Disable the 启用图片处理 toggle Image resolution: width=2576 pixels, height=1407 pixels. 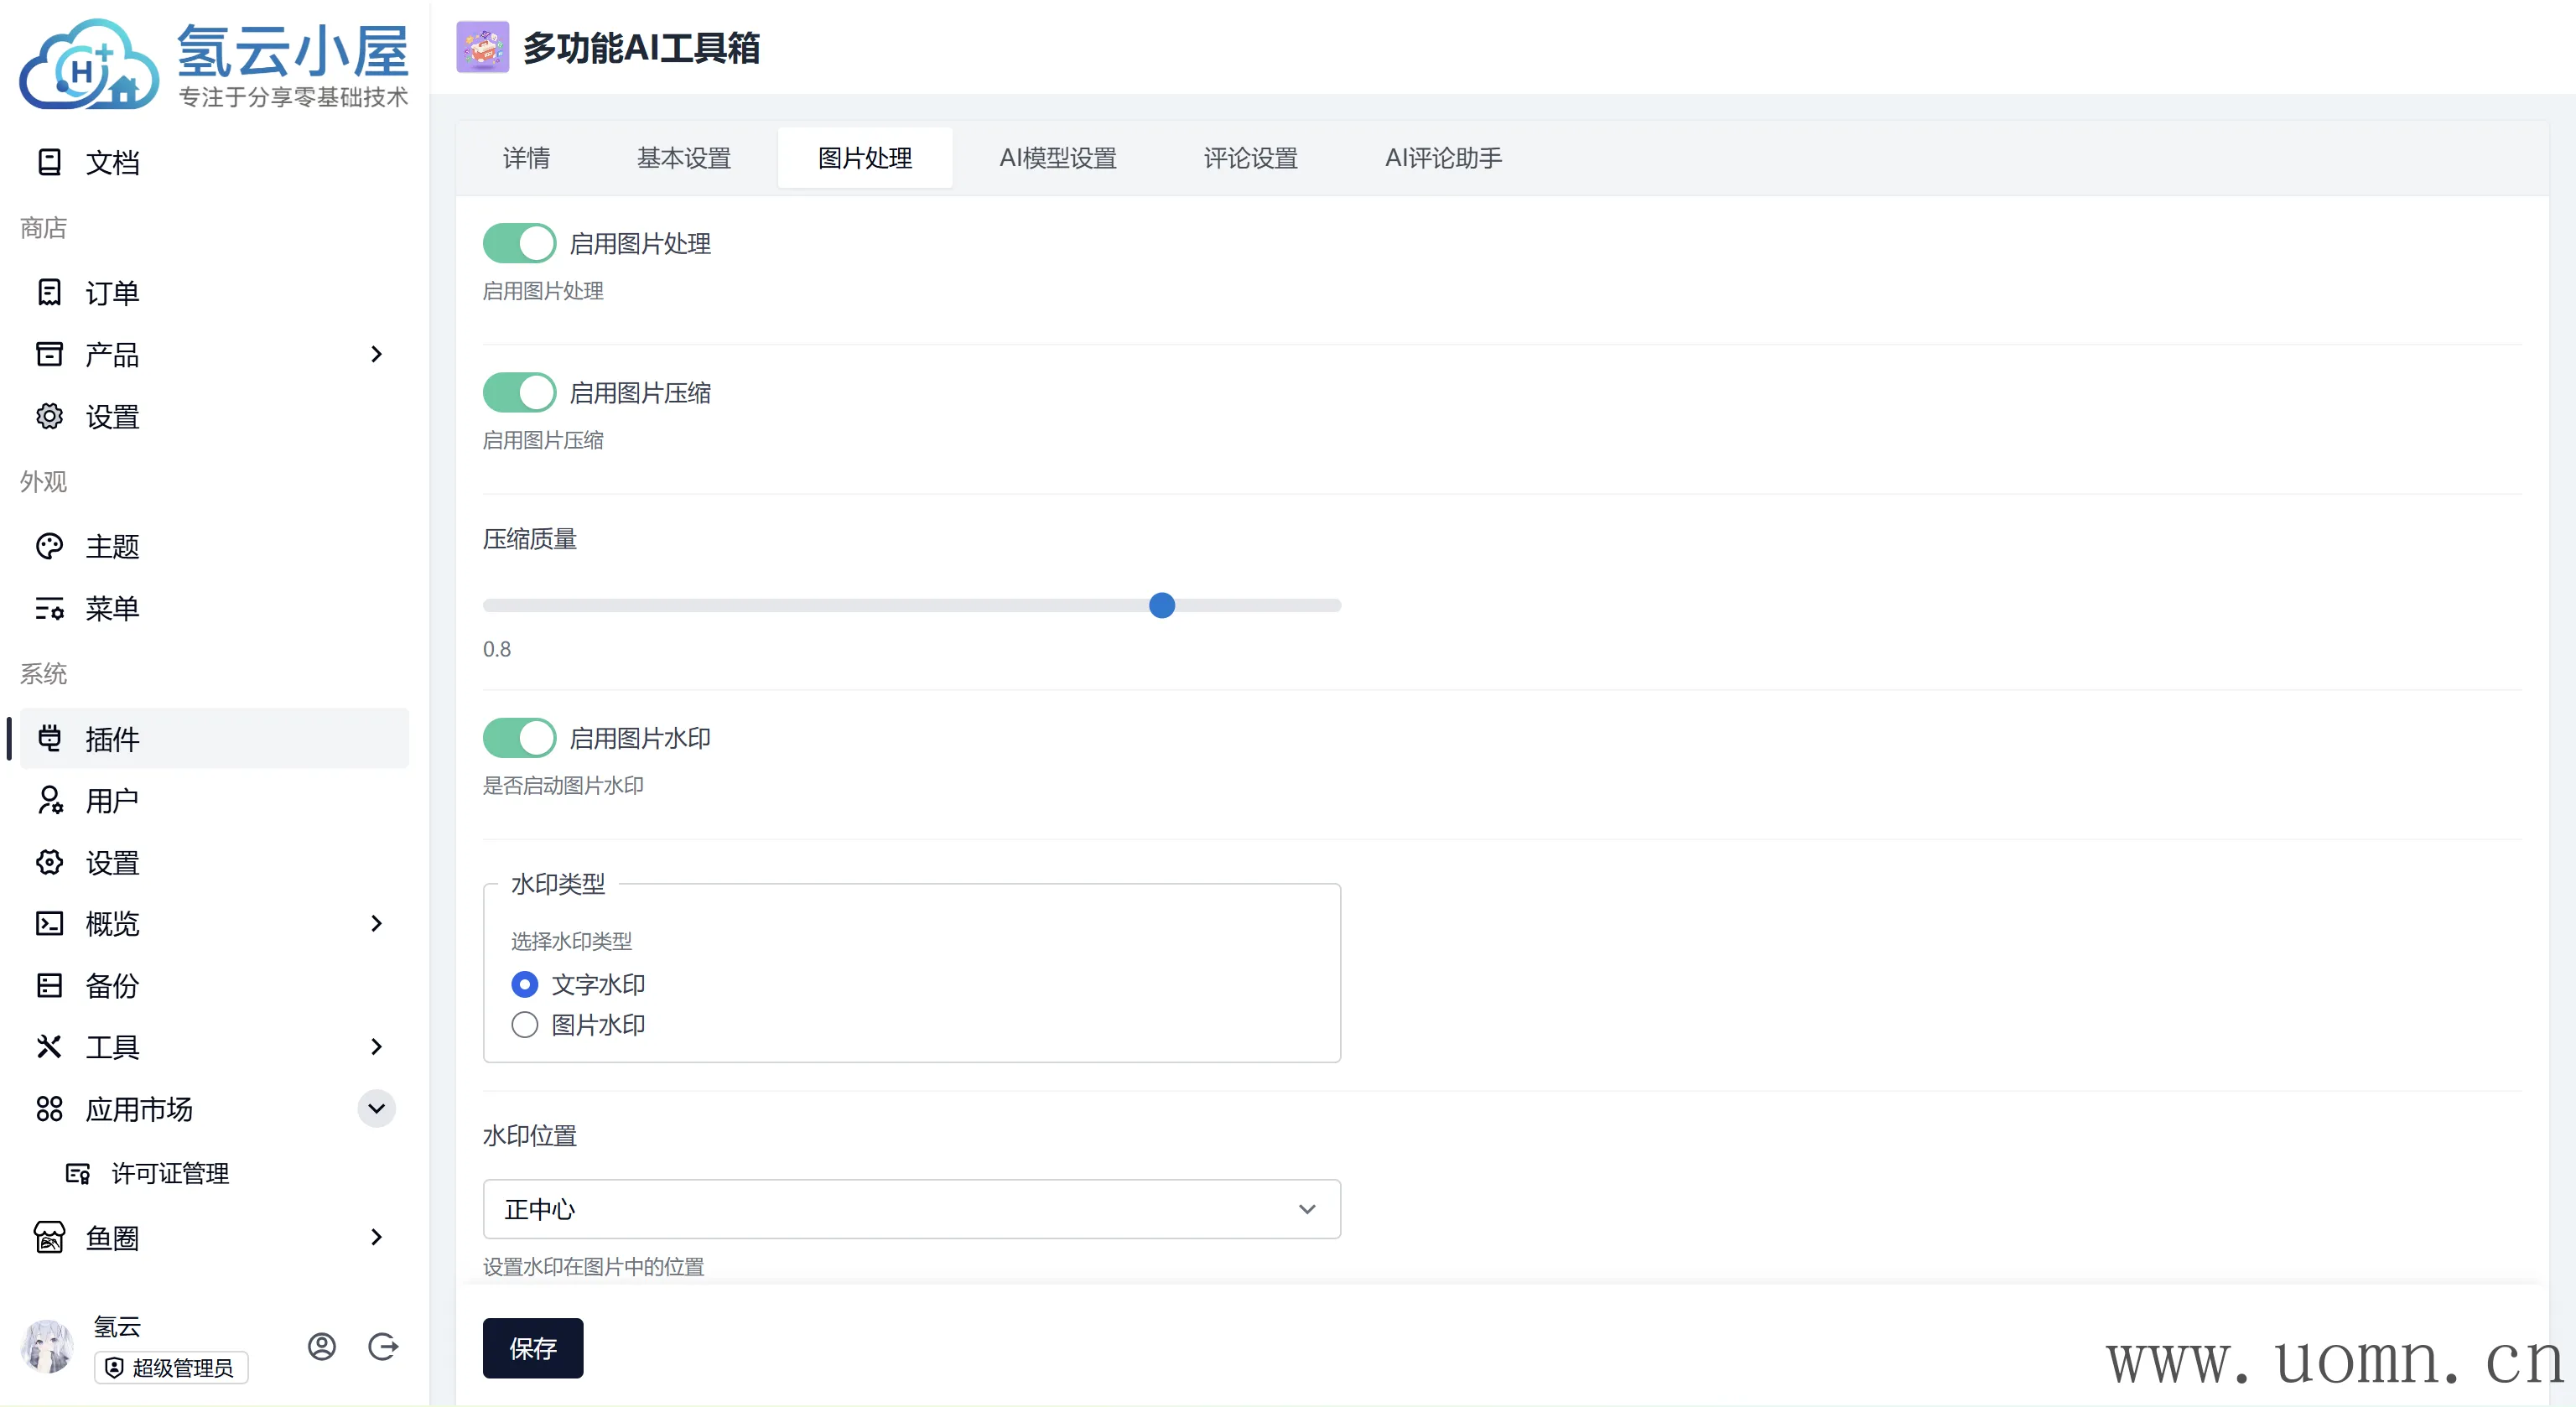pyautogui.click(x=519, y=243)
